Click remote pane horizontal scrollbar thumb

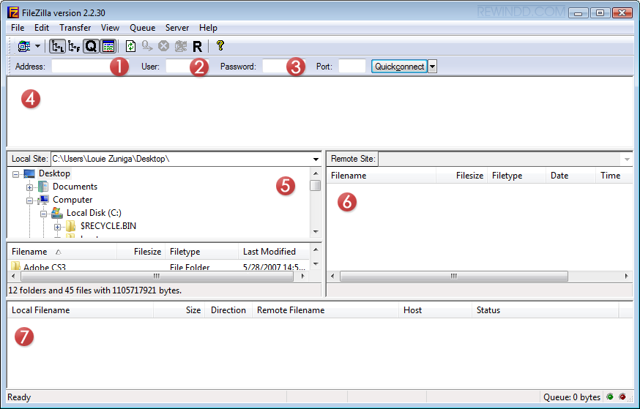tap(454, 276)
